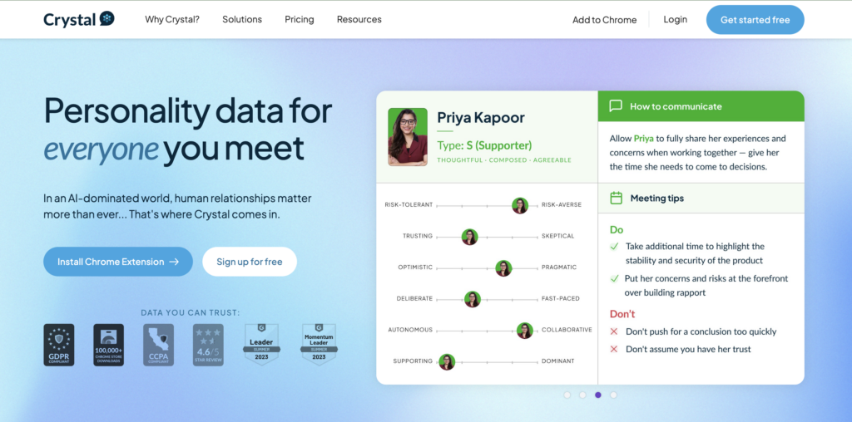
Task: Click the Install Chrome Extension button
Action: (x=118, y=262)
